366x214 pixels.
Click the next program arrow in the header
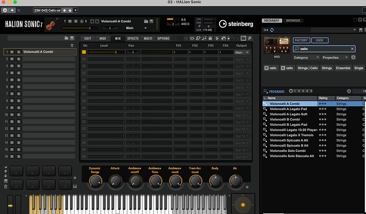click(x=97, y=21)
